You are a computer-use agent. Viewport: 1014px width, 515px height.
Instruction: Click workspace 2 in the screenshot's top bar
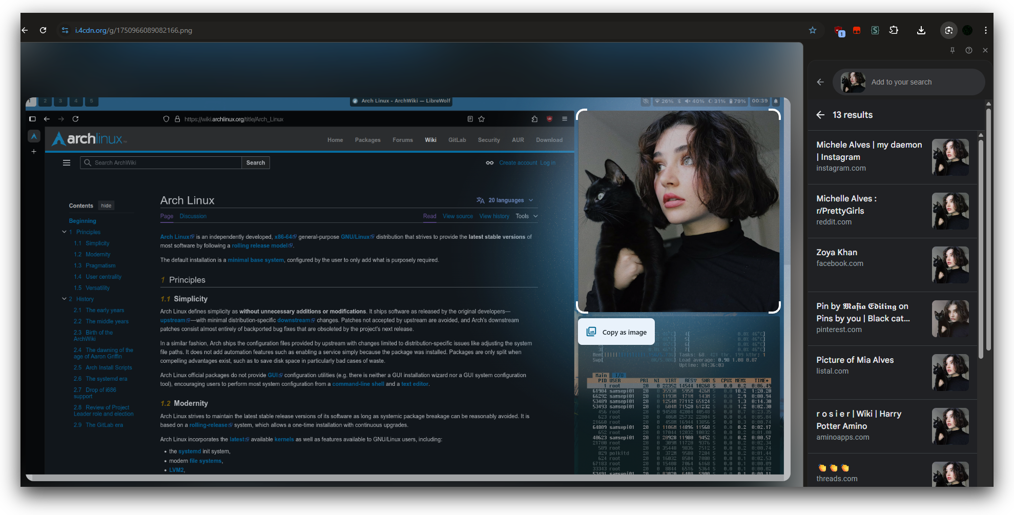point(45,101)
